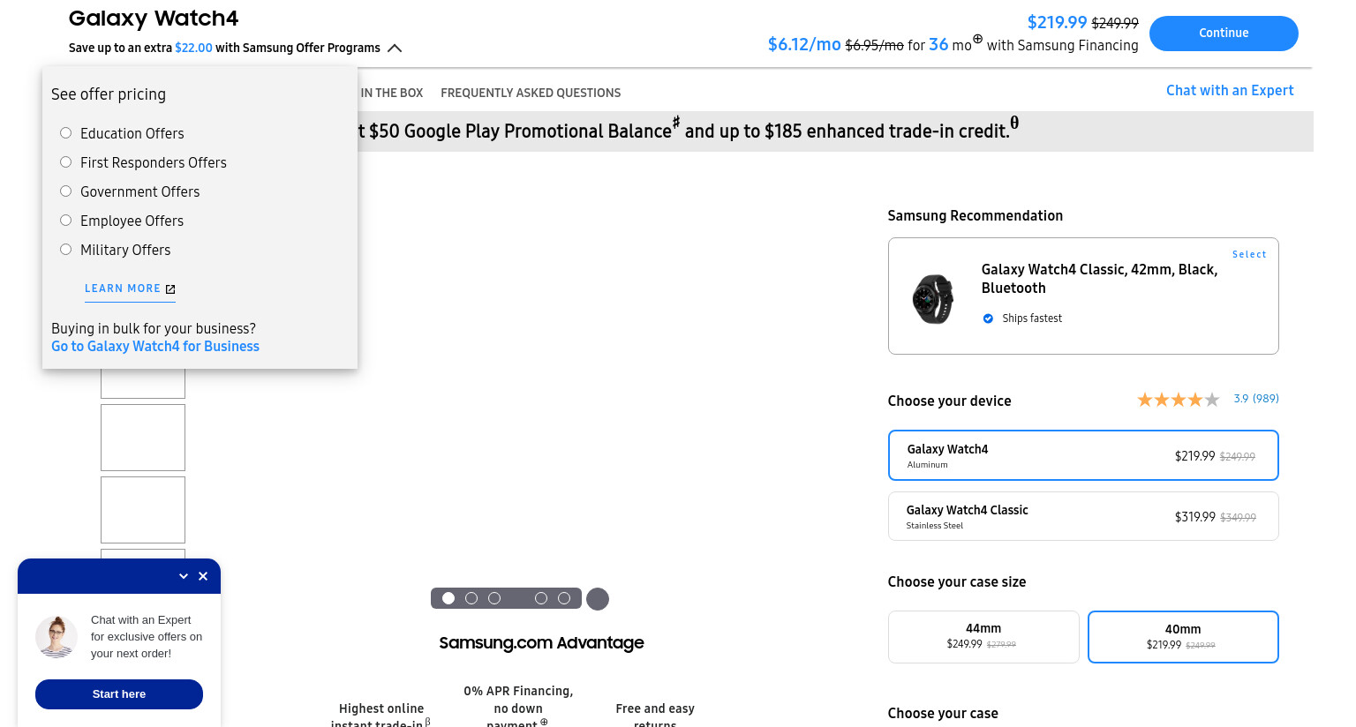1356x727 pixels.
Task: Select First Responders Offers radio button
Action: point(65,162)
